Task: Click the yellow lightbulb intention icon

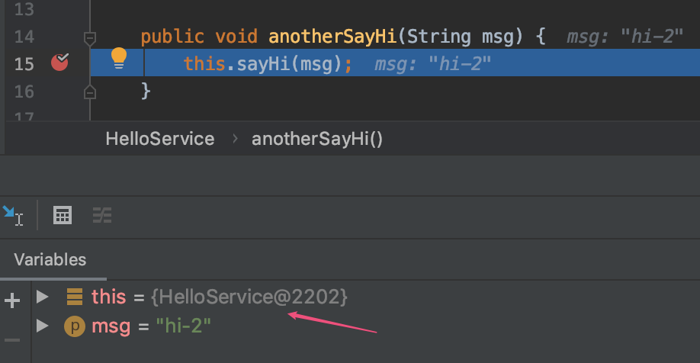Action: [119, 58]
